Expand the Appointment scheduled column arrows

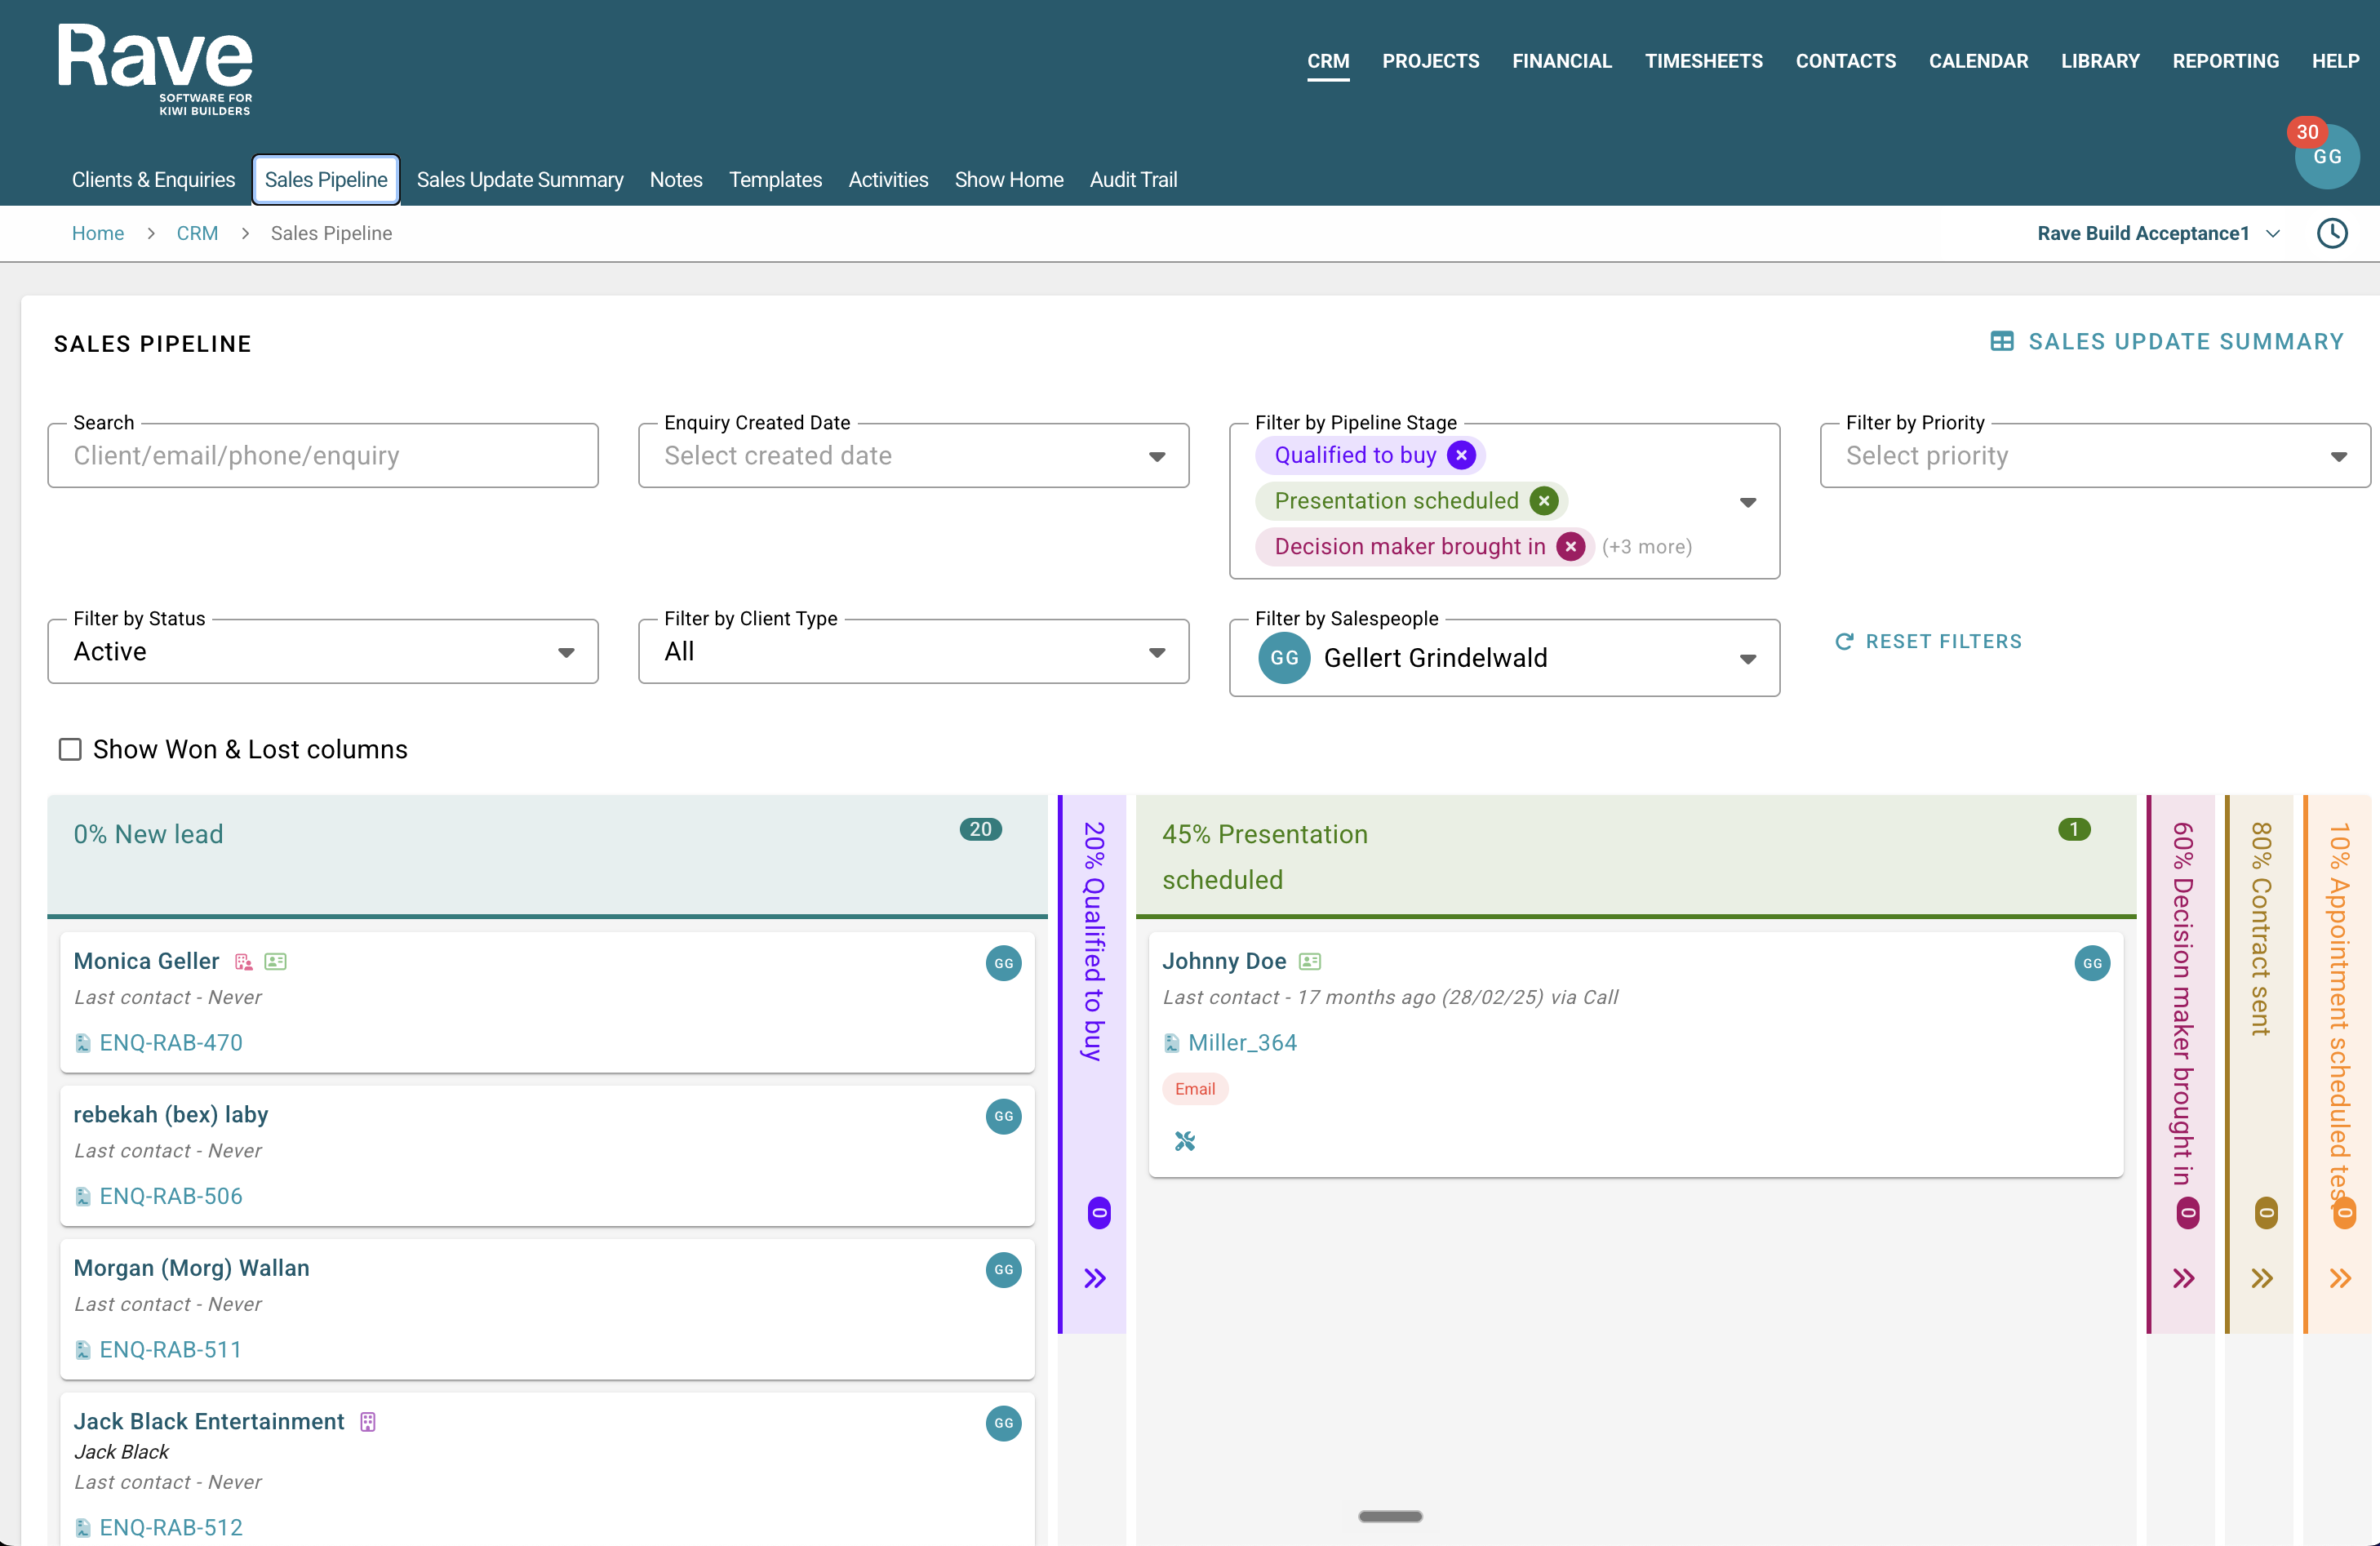click(x=2339, y=1278)
